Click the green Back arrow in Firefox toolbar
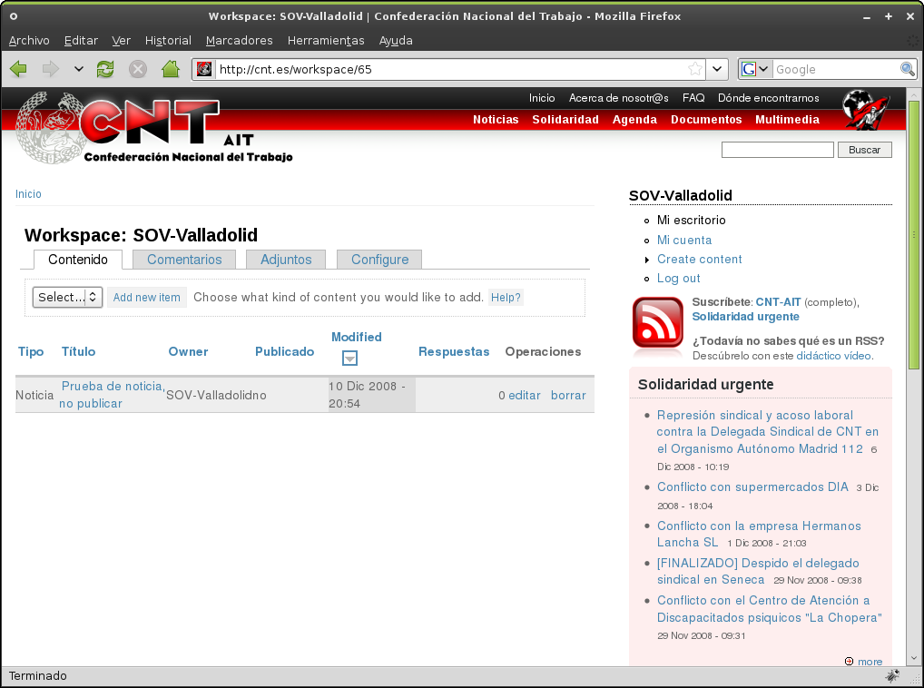 [x=19, y=69]
